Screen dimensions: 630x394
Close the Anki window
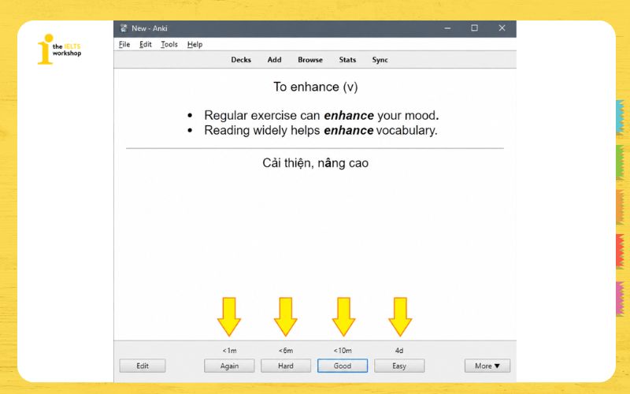[502, 28]
